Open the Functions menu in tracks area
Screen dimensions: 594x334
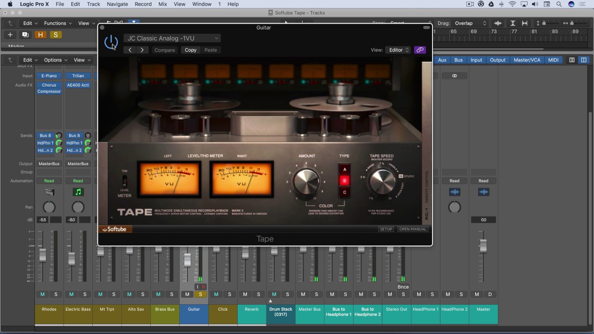(58, 23)
